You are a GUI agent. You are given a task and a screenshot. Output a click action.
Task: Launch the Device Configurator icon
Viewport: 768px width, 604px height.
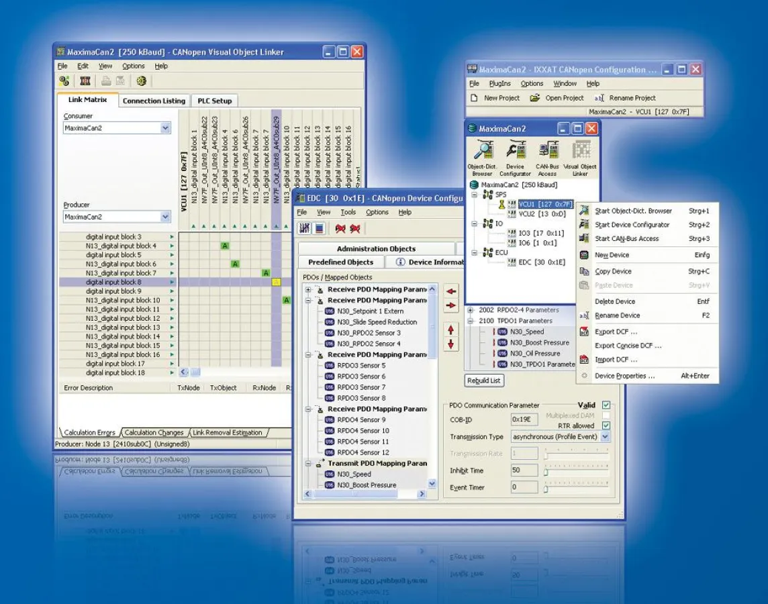(x=515, y=153)
